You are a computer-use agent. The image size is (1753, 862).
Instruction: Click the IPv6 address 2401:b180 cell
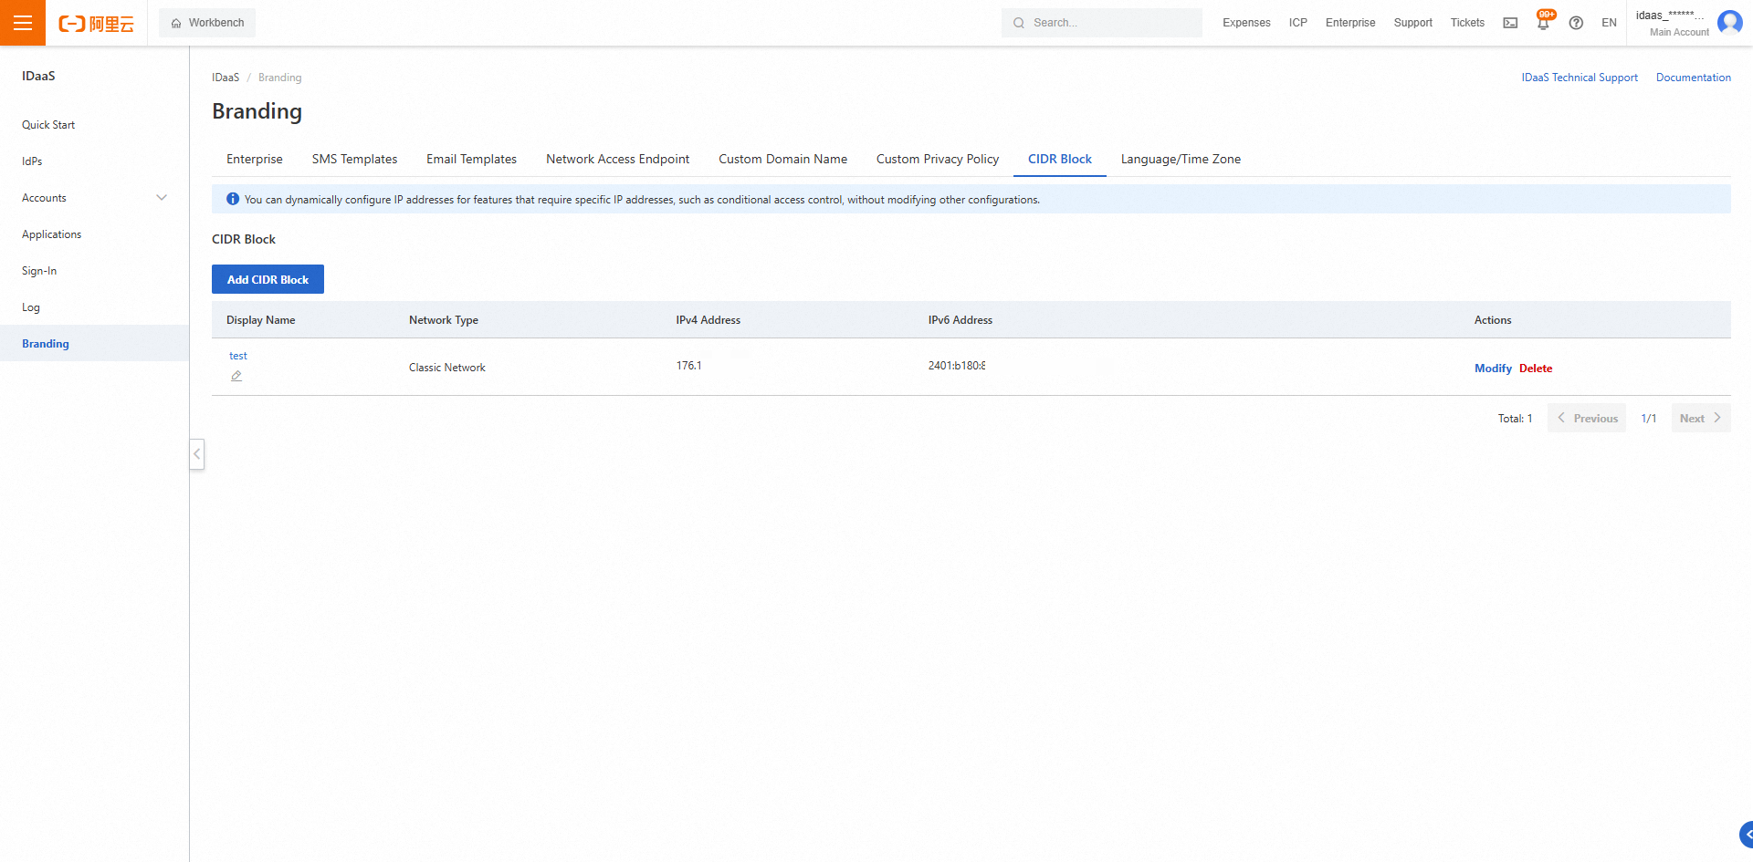(957, 366)
